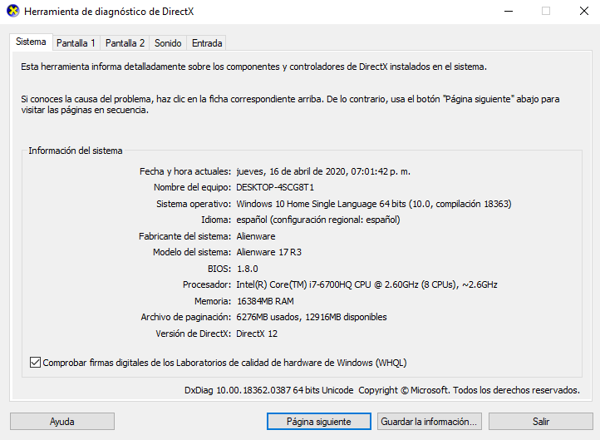Click the DirectX 12 version value
The width and height of the screenshot is (600, 440).
(x=257, y=334)
